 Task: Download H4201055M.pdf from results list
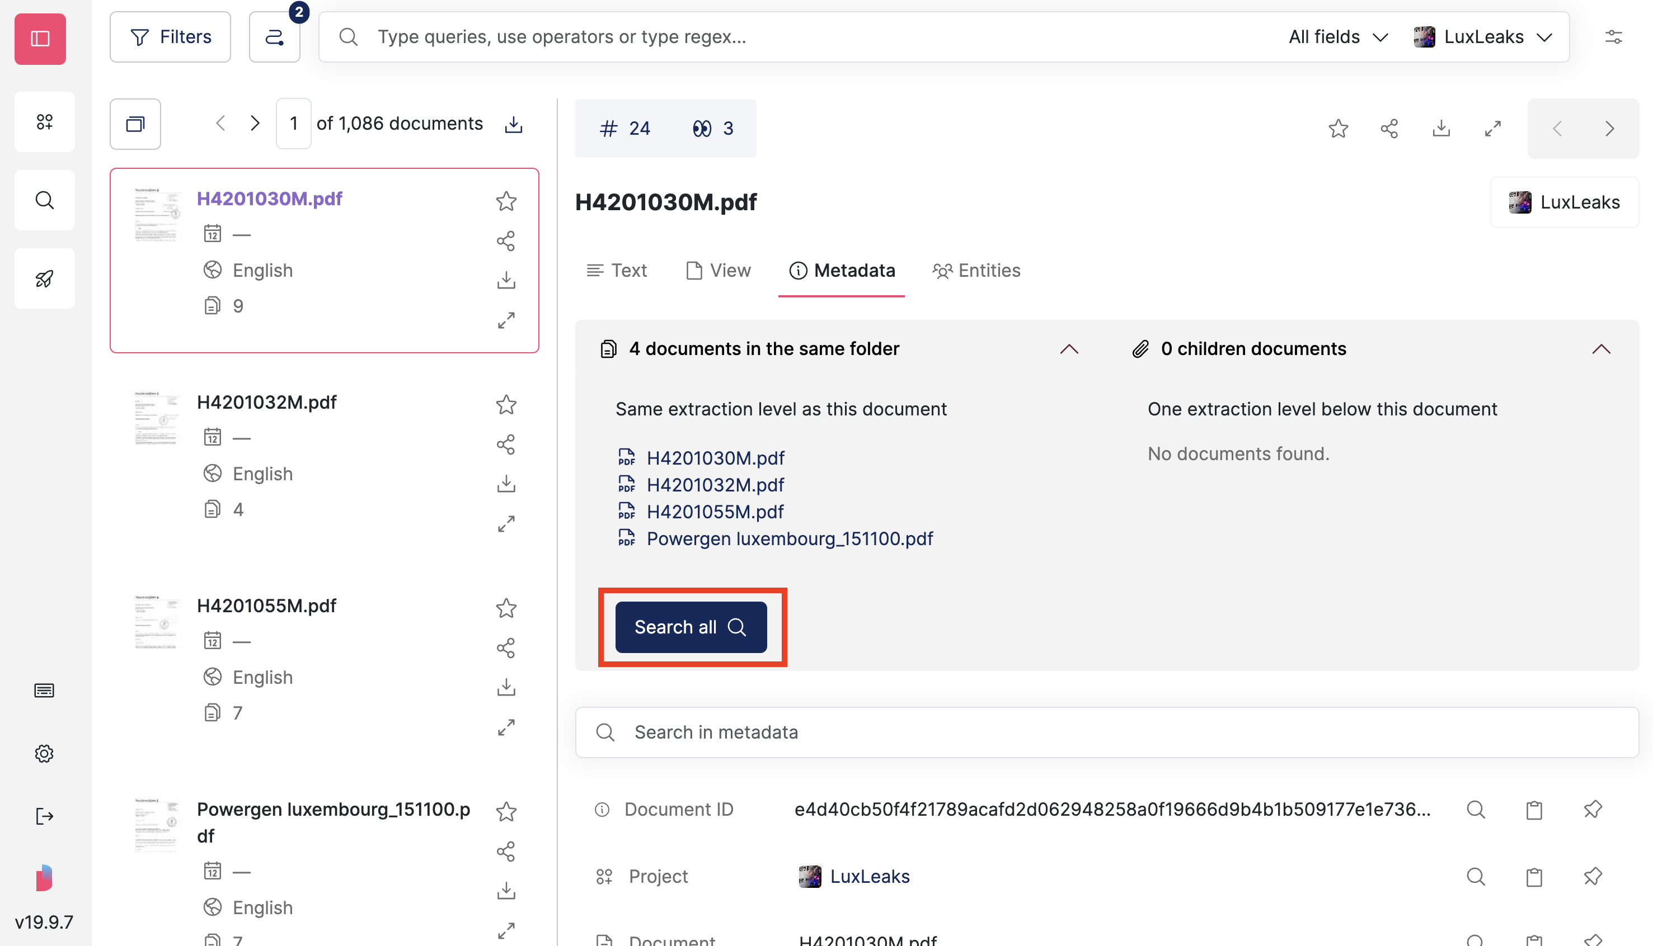[506, 687]
